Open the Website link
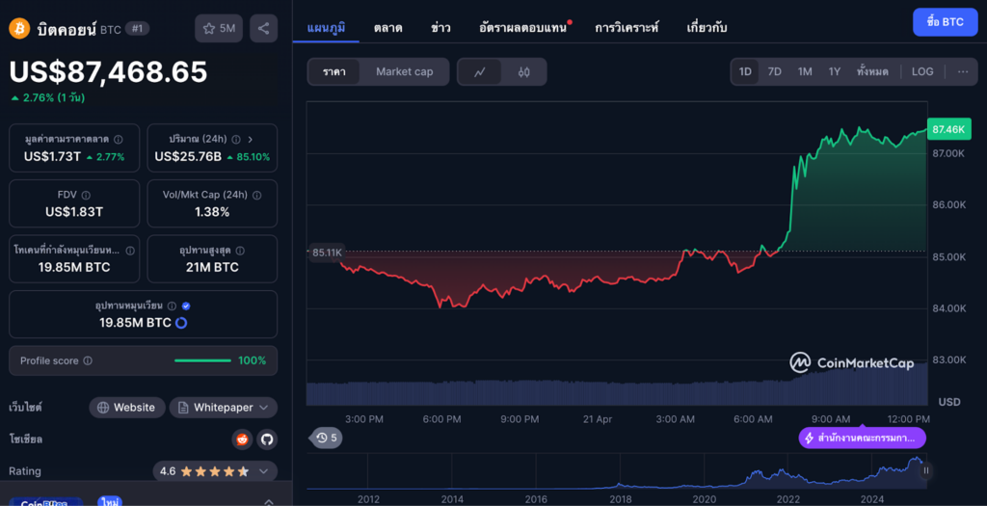Image resolution: width=987 pixels, height=506 pixels. (x=125, y=408)
